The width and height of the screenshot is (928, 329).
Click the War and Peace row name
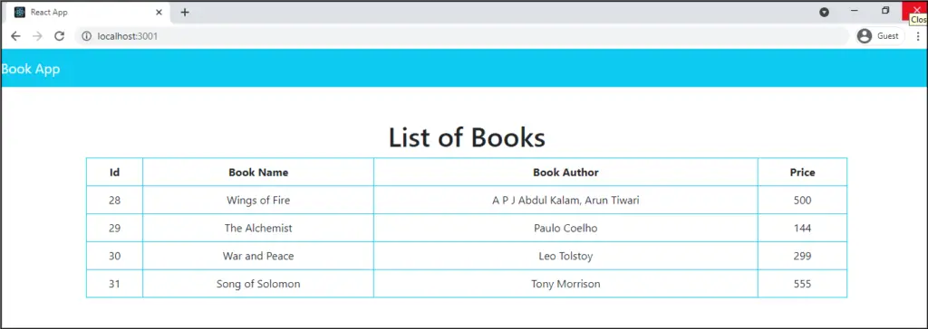(258, 256)
